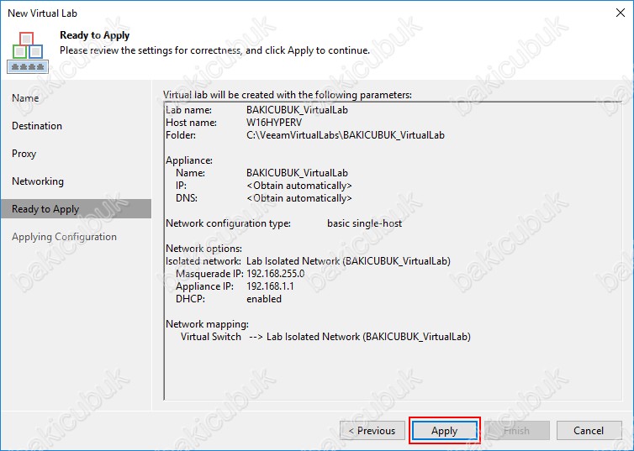Open the Name step in the sidebar
Screen dimensions: 634x451
[25, 98]
